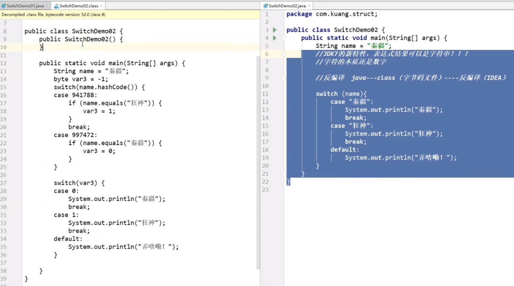Click the 'case 997472:' line

click(x=75, y=135)
